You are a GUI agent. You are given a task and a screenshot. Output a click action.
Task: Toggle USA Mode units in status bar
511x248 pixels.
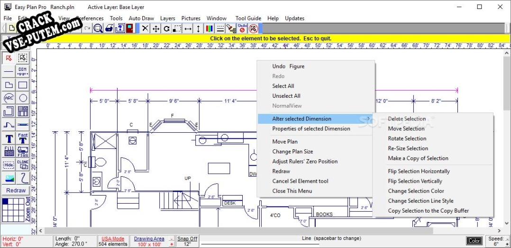click(x=113, y=239)
